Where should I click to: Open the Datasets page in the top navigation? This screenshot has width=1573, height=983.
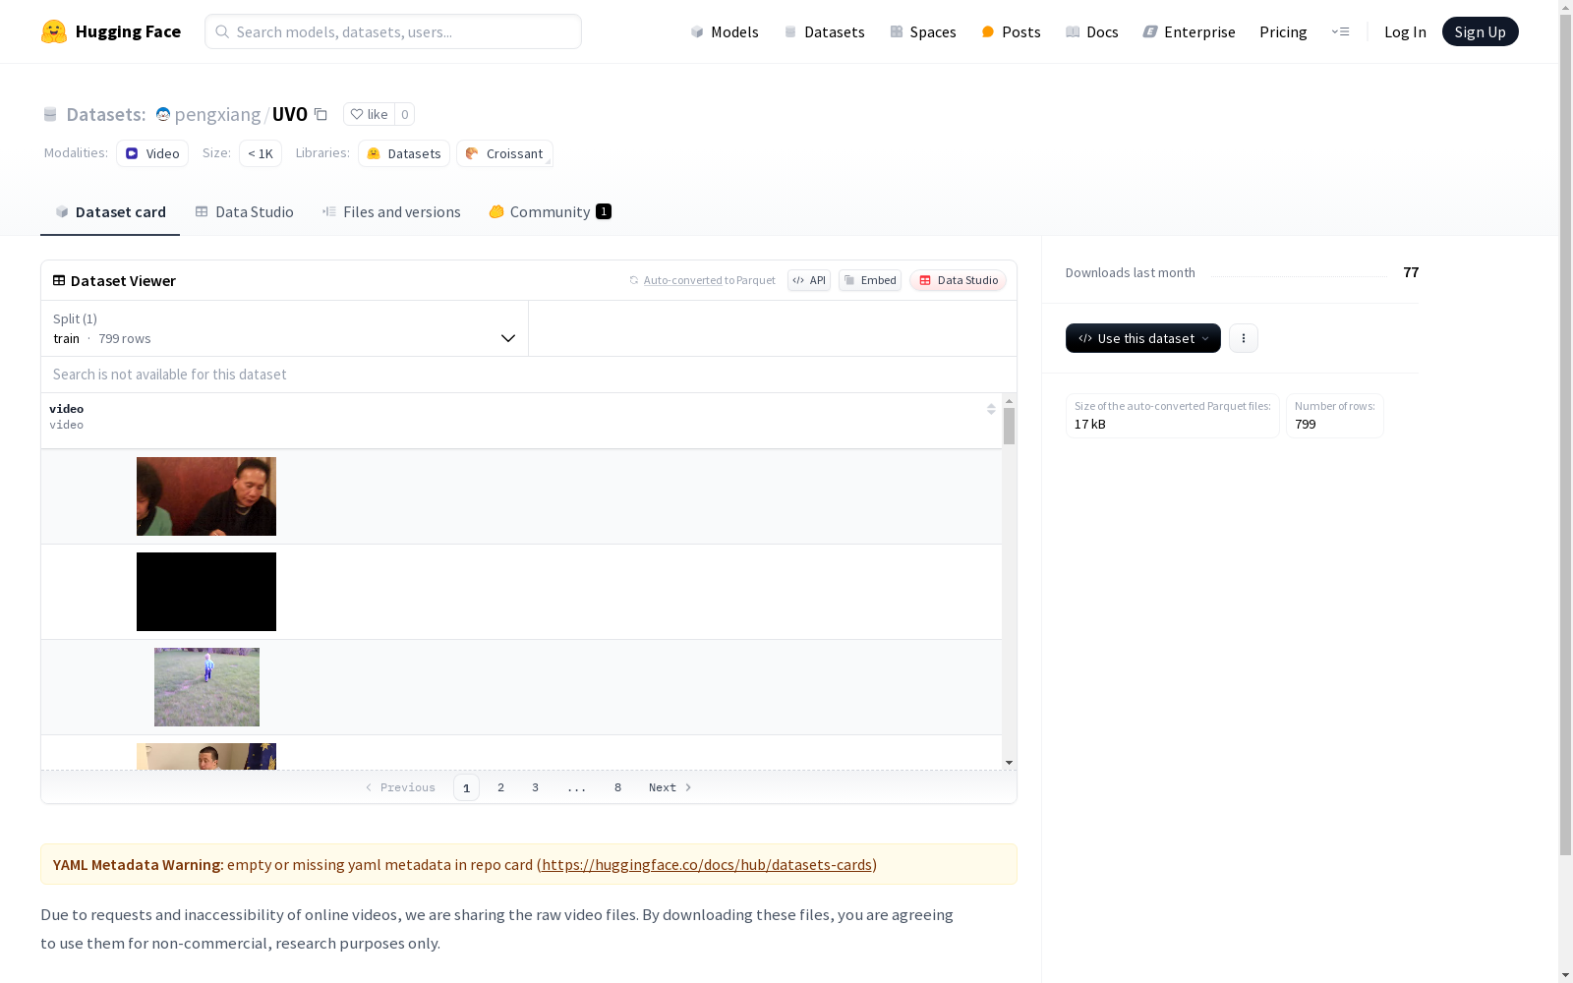(x=824, y=31)
